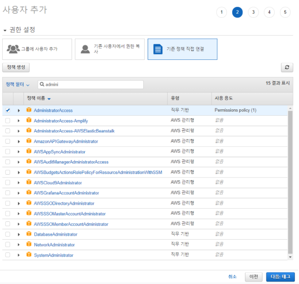Click the policy list vertical scrollbar
This screenshot has height=284, width=299.
(x=290, y=182)
